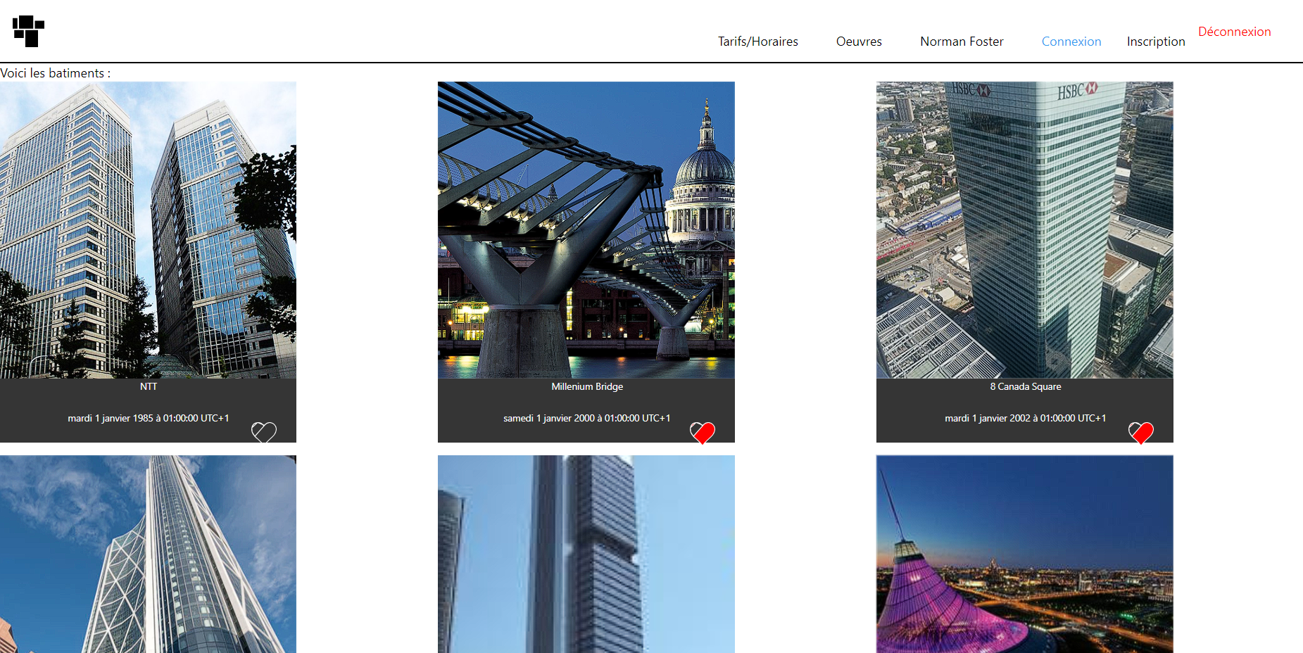Screen dimensions: 1303x653
Task: Click the NTT building title
Action: pos(148,386)
